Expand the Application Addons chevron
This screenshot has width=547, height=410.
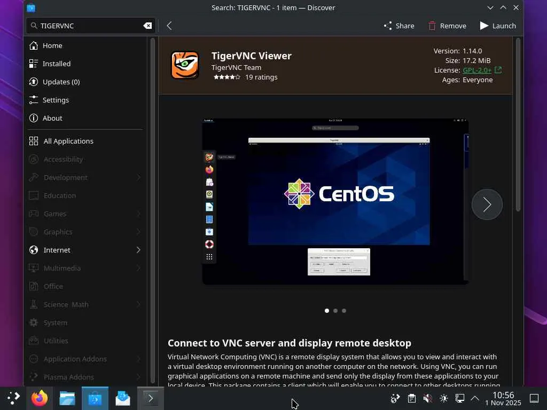[138, 359]
